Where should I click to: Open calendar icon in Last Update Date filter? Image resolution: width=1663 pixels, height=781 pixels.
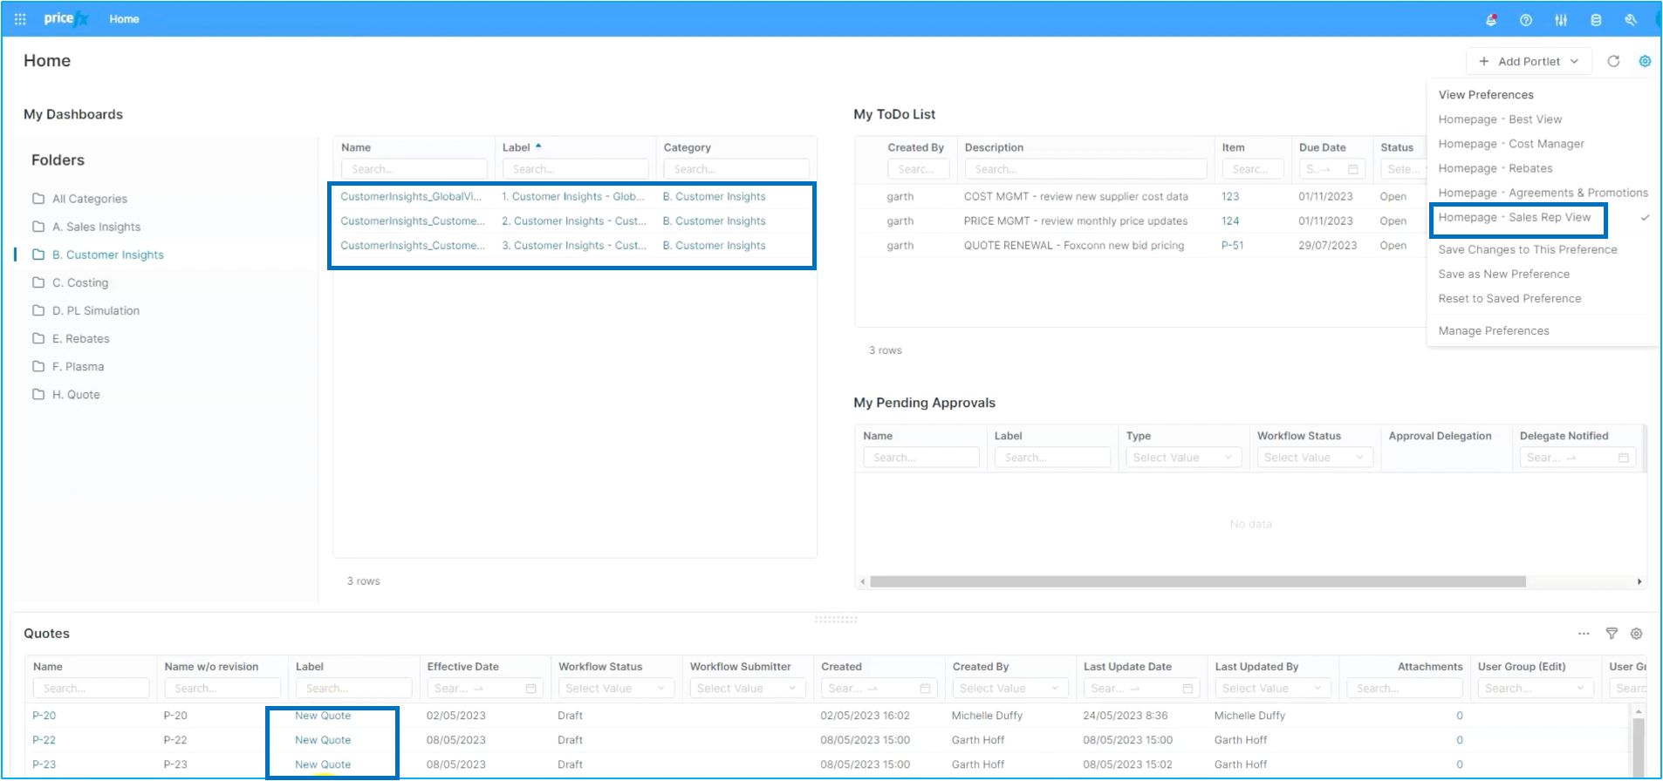(x=1187, y=689)
